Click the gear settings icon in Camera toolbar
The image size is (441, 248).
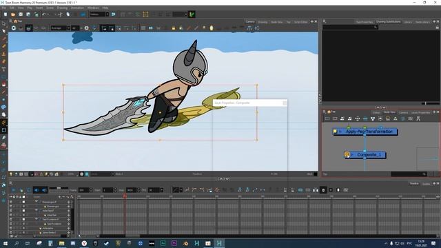[87, 28]
